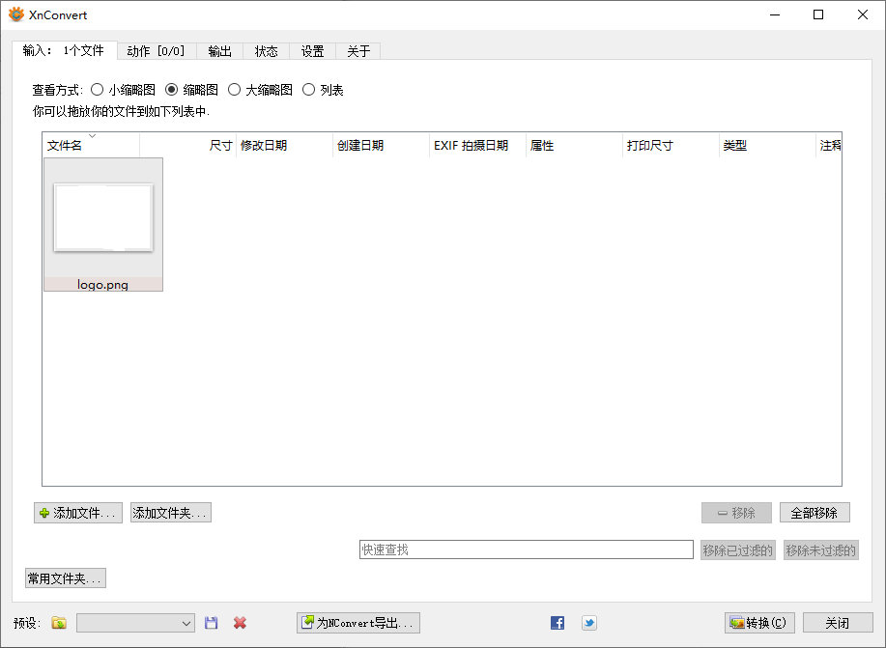Image resolution: width=886 pixels, height=648 pixels.
Task: Sort by 属性 column header
Action: click(574, 145)
